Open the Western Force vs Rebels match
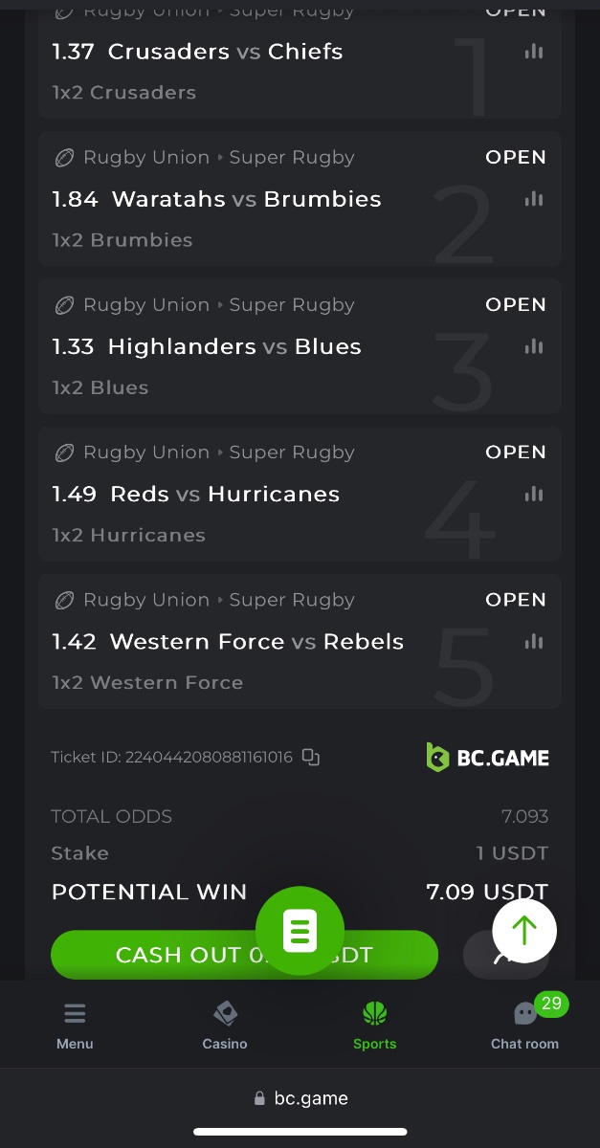 pos(256,641)
